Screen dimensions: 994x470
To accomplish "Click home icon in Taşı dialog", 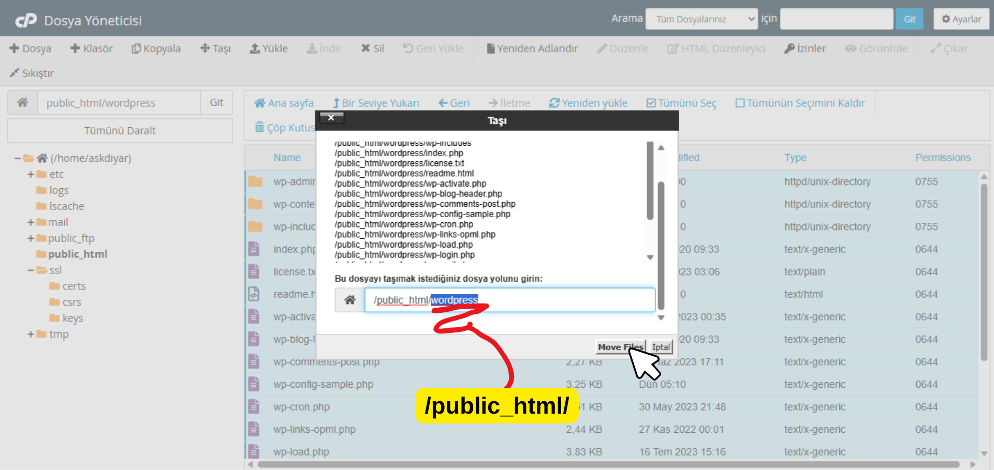I will coord(350,300).
